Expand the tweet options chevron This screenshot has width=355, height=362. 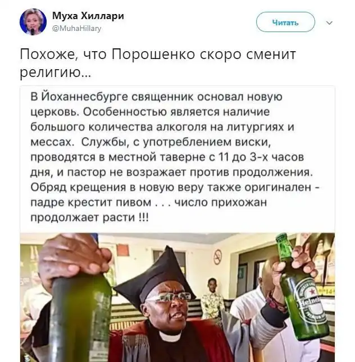(x=330, y=22)
